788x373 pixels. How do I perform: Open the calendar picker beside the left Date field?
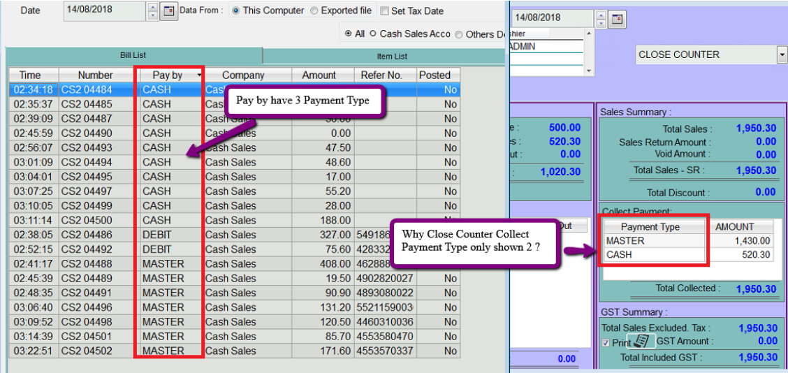(x=169, y=11)
